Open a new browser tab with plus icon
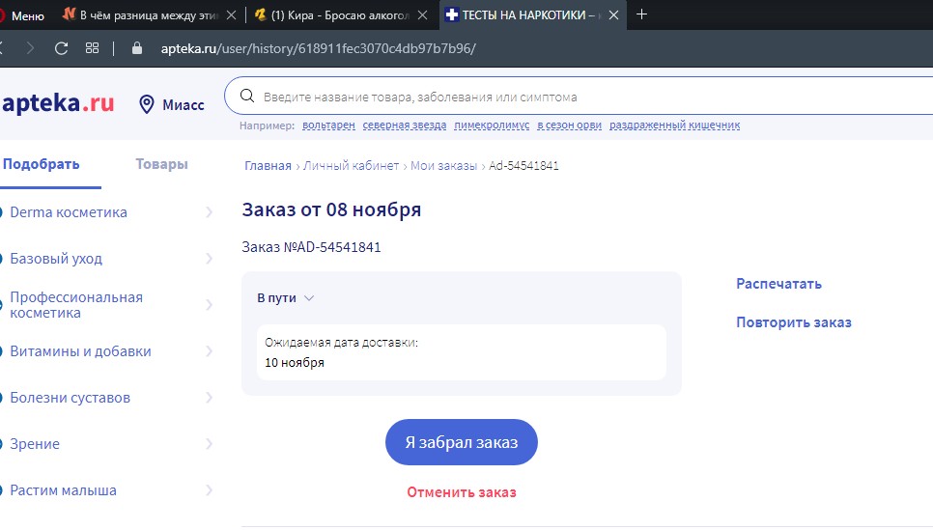 coord(642,14)
